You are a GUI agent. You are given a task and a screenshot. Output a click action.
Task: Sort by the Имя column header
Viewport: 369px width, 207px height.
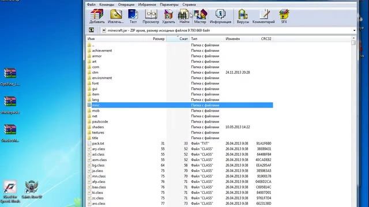[x=91, y=39]
